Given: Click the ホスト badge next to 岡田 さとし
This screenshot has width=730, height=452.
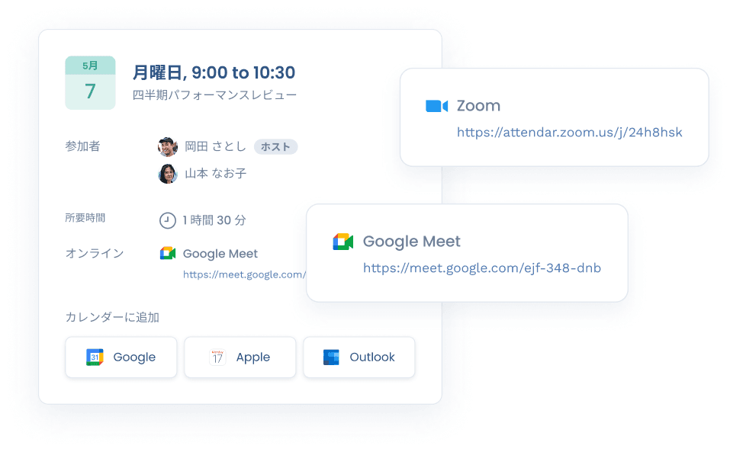Looking at the screenshot, I should point(275,146).
